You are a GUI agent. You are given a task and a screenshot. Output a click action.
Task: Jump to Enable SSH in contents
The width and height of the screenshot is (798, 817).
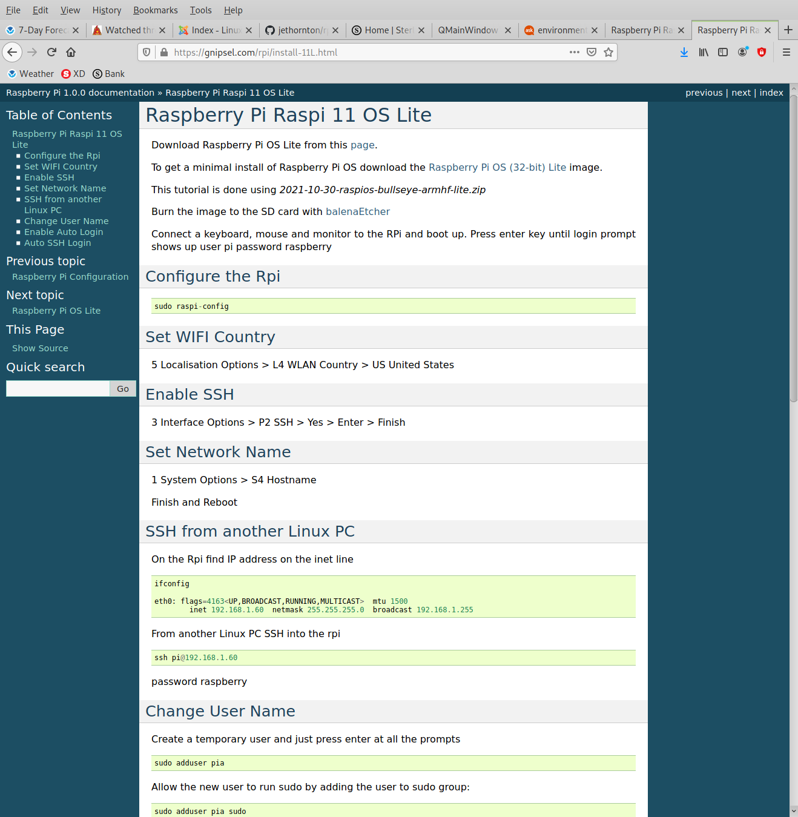click(49, 177)
